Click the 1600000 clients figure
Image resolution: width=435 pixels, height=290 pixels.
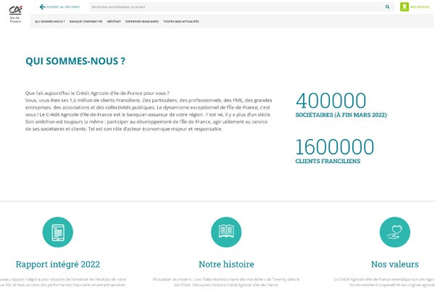[334, 146]
